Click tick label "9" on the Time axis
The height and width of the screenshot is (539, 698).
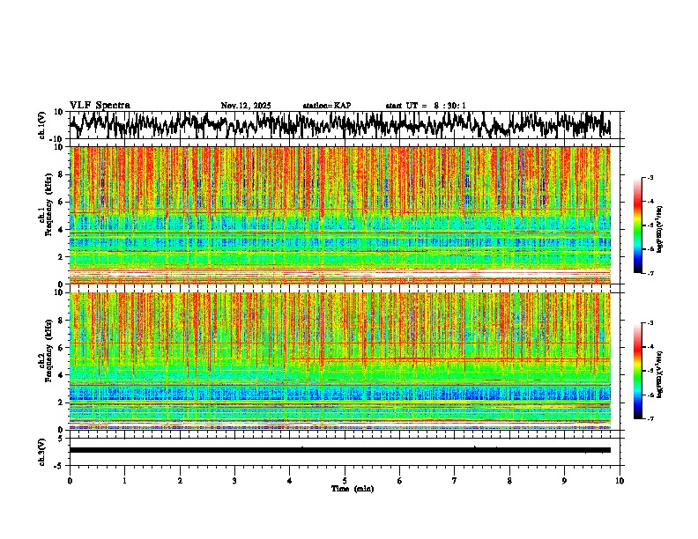564,481
